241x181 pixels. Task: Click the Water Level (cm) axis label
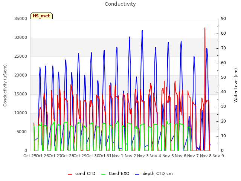(236, 86)
